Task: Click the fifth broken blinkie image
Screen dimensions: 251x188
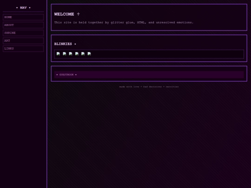Action: 83,54
